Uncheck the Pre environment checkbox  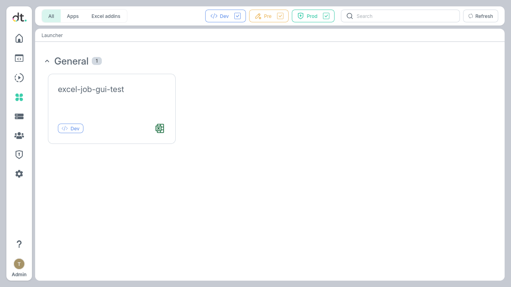tap(280, 16)
